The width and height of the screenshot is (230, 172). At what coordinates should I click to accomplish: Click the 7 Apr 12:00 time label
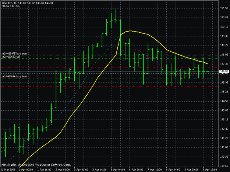coord(155,170)
